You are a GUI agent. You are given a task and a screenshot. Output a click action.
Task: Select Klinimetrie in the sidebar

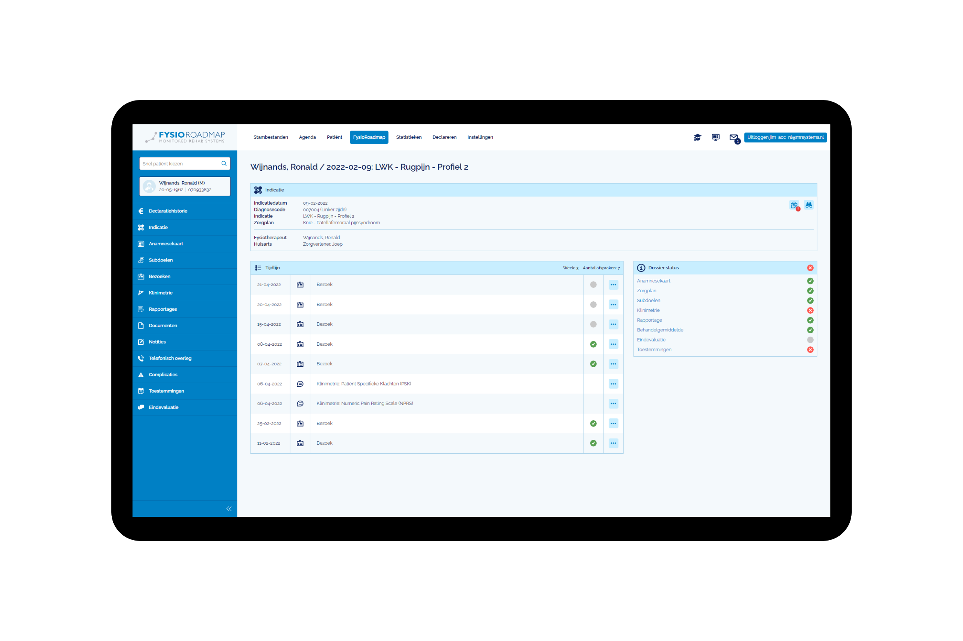pos(161,293)
